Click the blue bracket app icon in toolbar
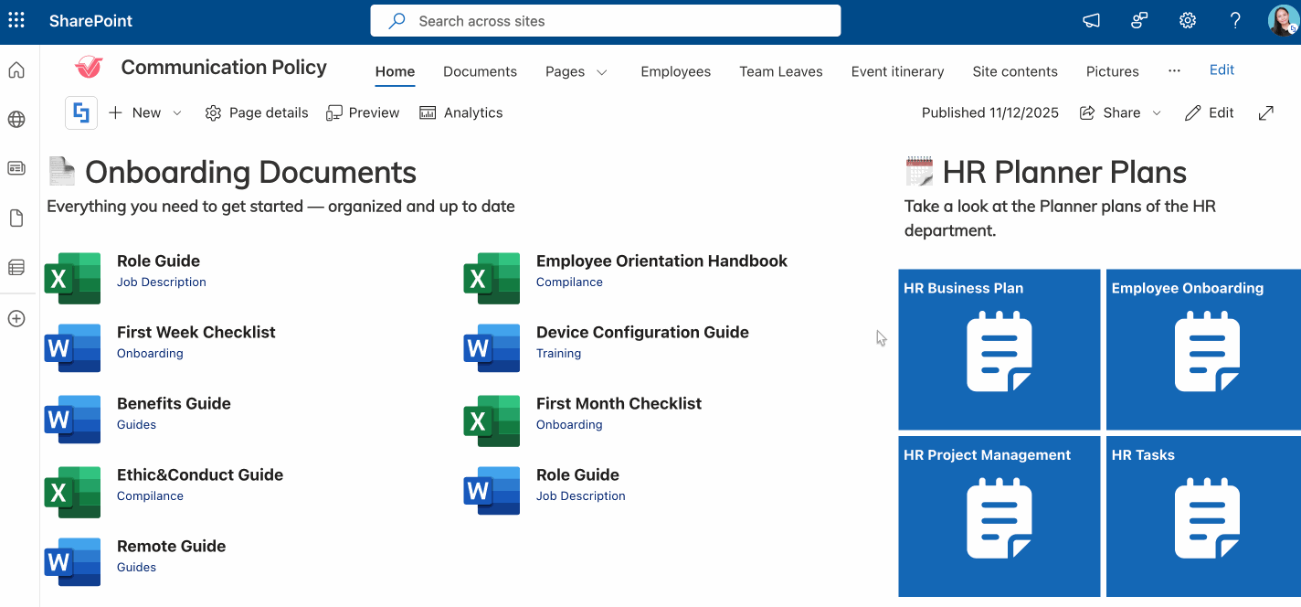Screen dimensions: 1301x607 click(81, 112)
